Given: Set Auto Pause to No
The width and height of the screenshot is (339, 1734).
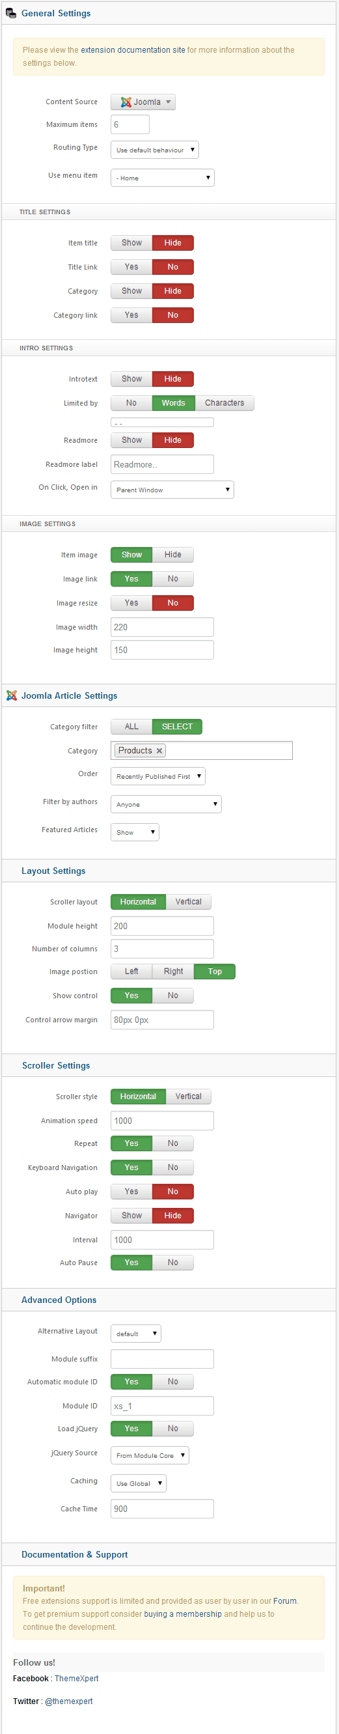Looking at the screenshot, I should point(173,1263).
